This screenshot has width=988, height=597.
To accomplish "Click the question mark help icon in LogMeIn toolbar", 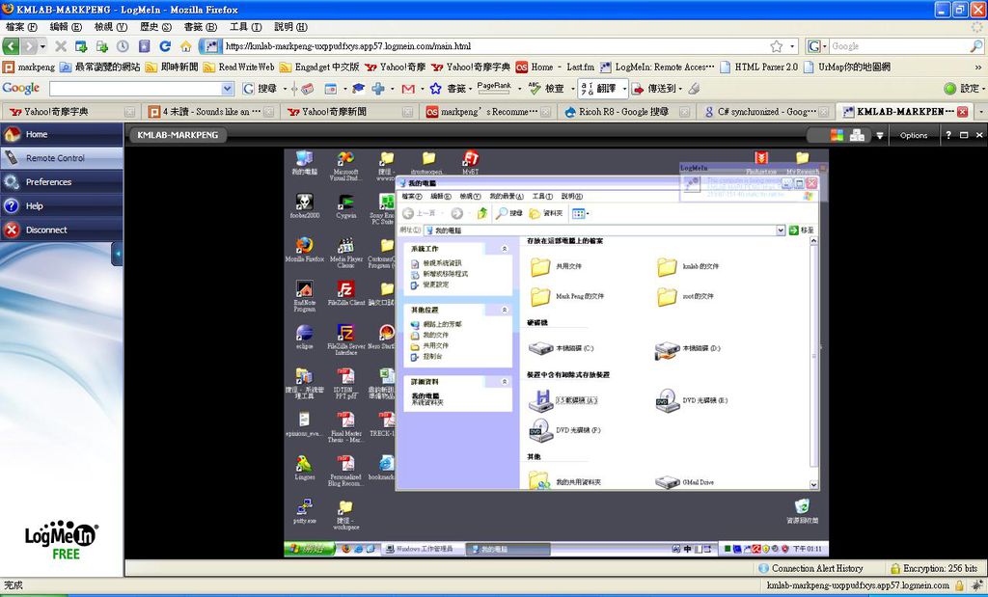I will pos(948,135).
